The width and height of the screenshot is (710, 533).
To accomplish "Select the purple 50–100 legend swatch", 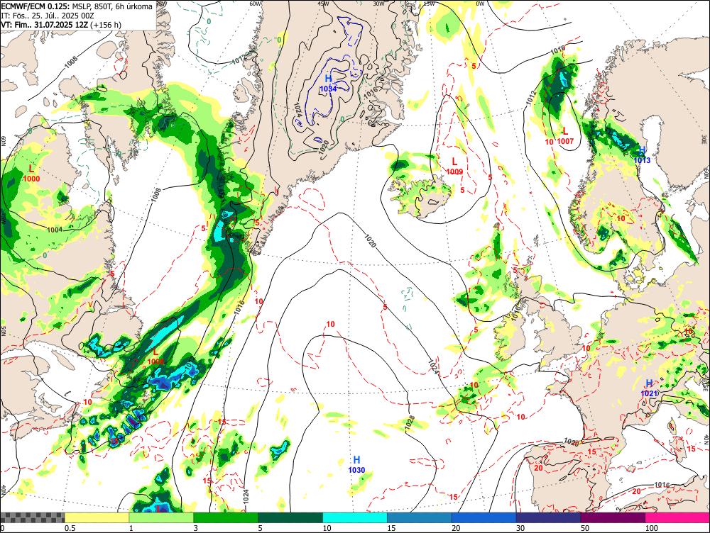I will tap(613, 517).
